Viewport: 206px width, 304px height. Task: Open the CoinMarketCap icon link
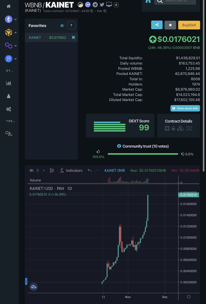[x=88, y=5]
